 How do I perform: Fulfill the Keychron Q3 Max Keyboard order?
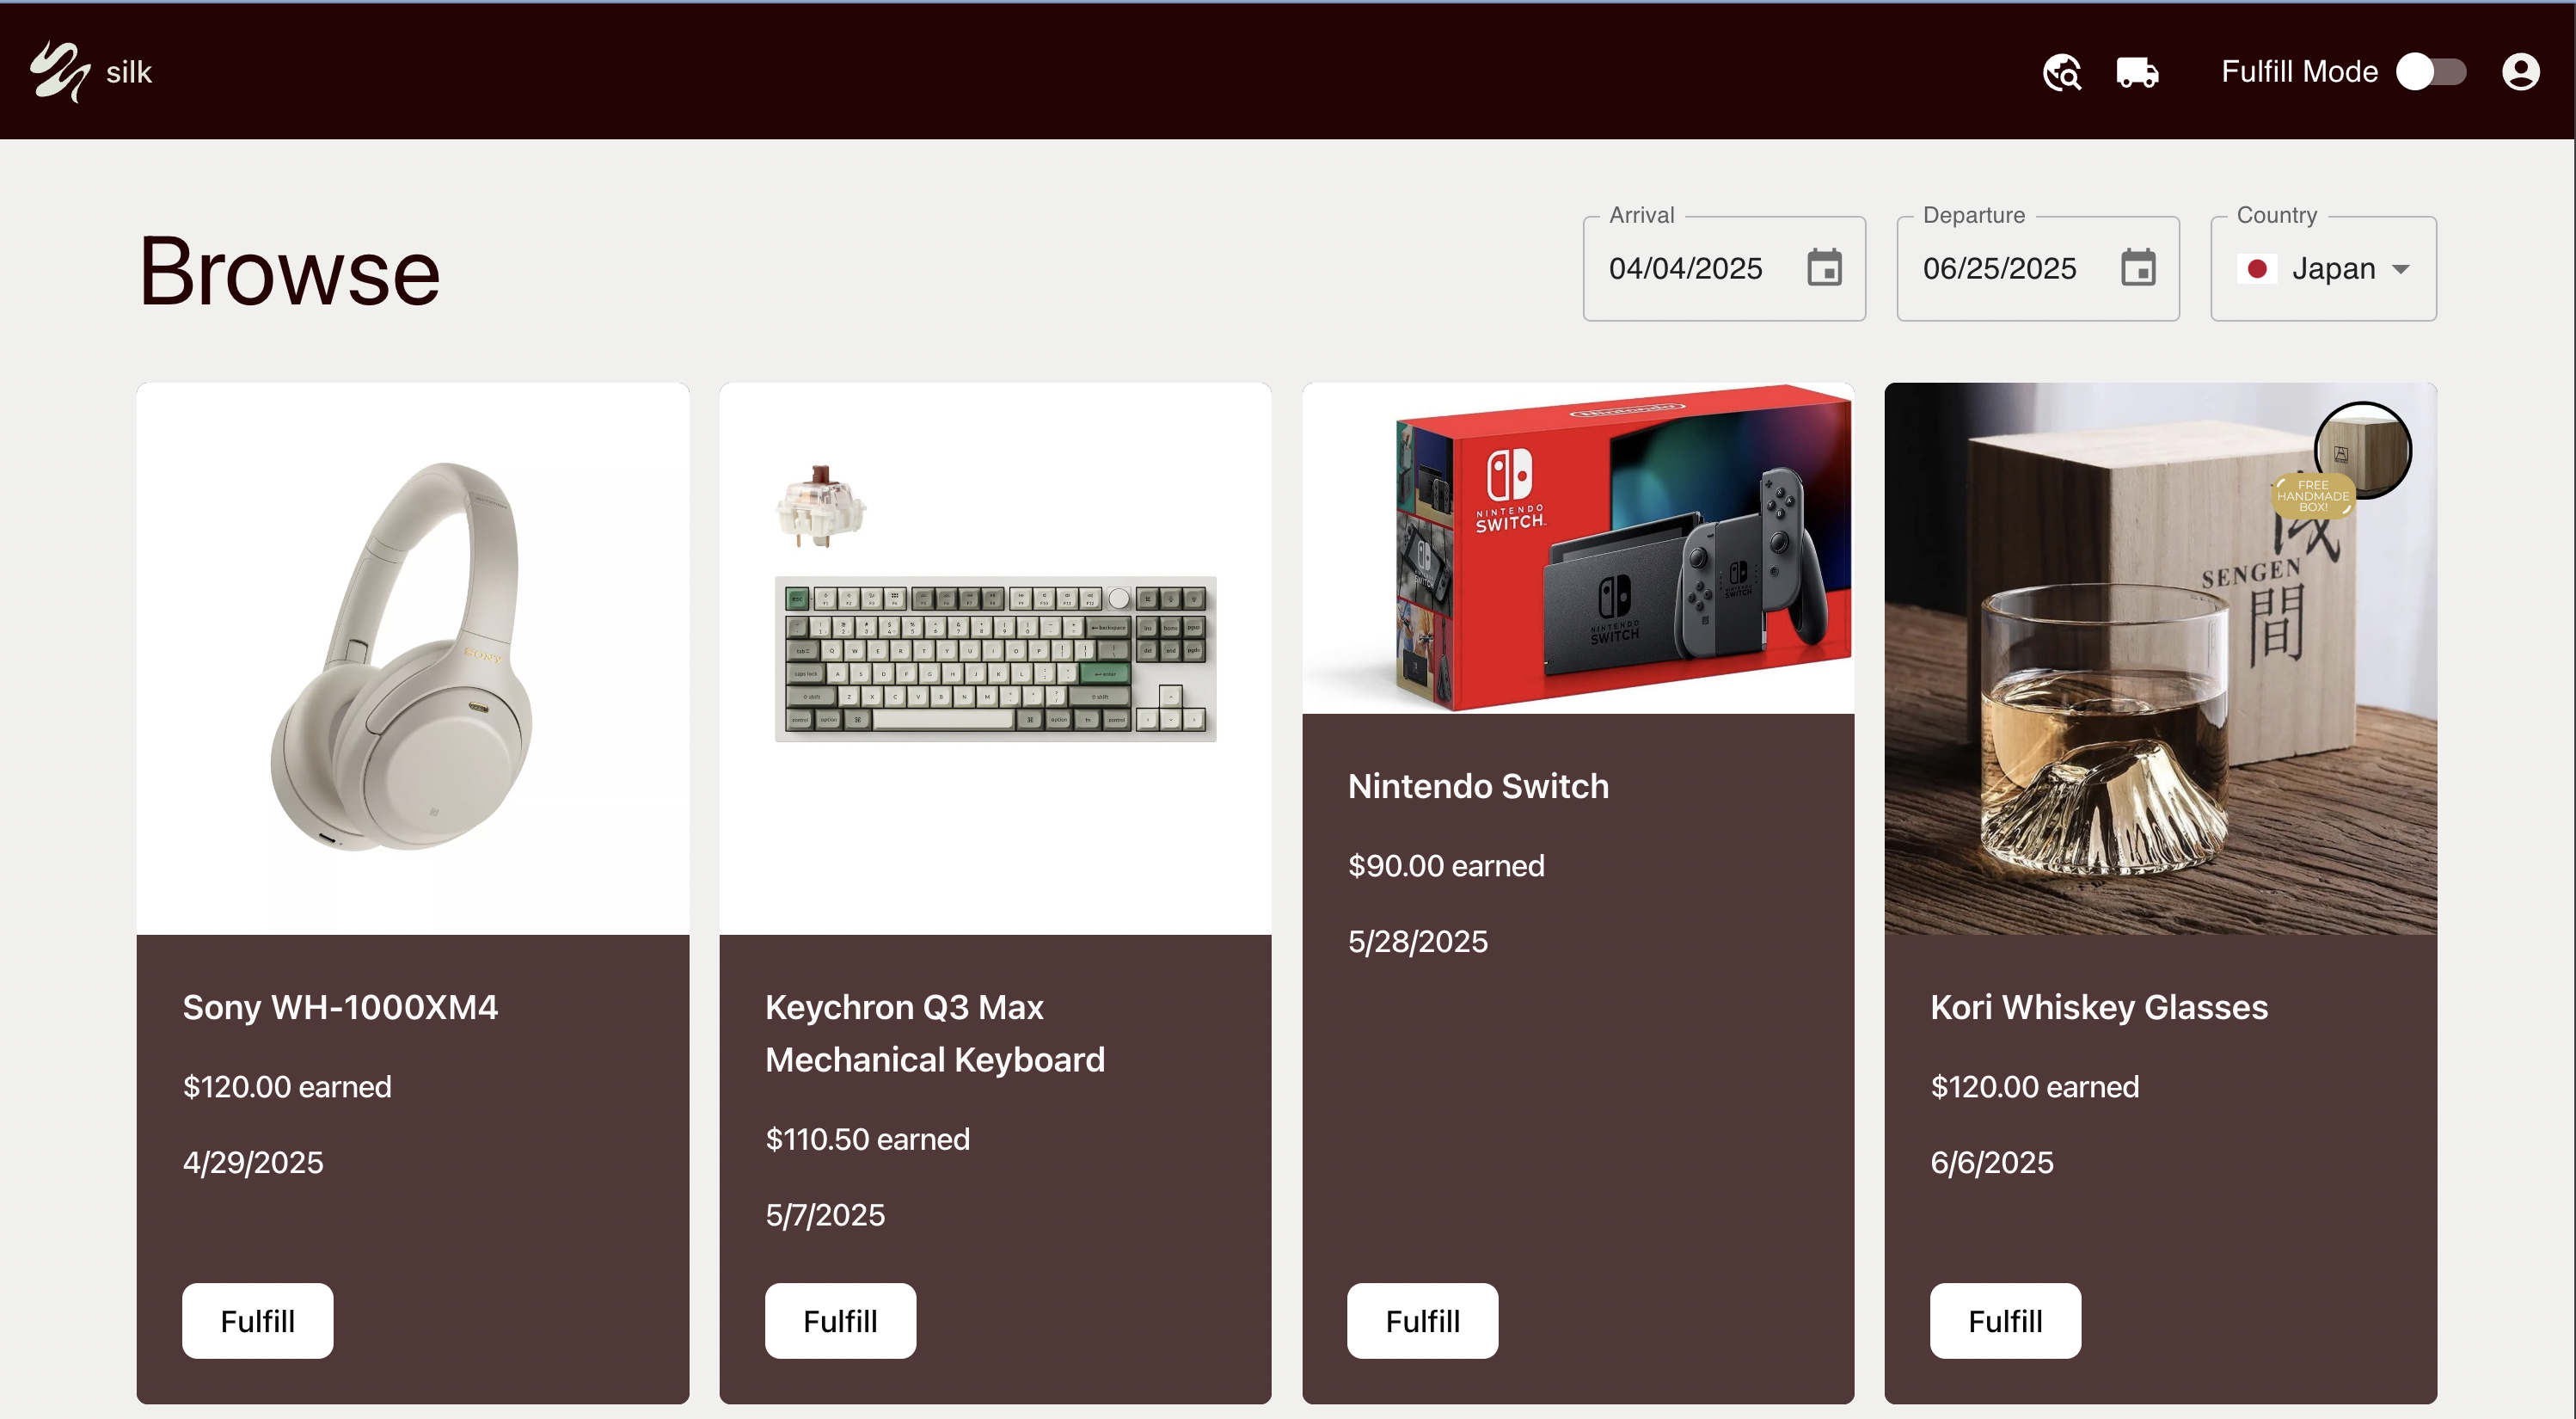[x=840, y=1320]
